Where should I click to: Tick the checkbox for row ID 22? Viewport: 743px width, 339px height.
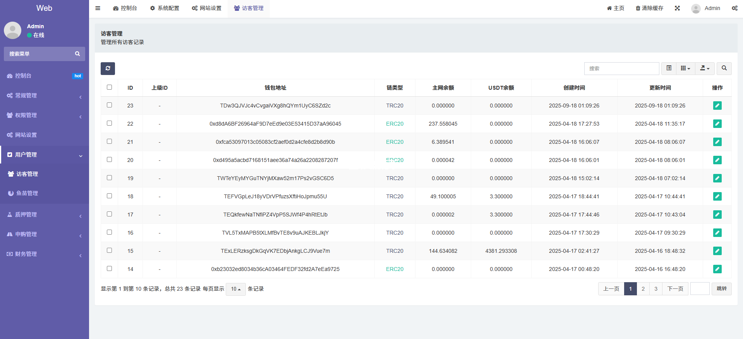[109, 123]
